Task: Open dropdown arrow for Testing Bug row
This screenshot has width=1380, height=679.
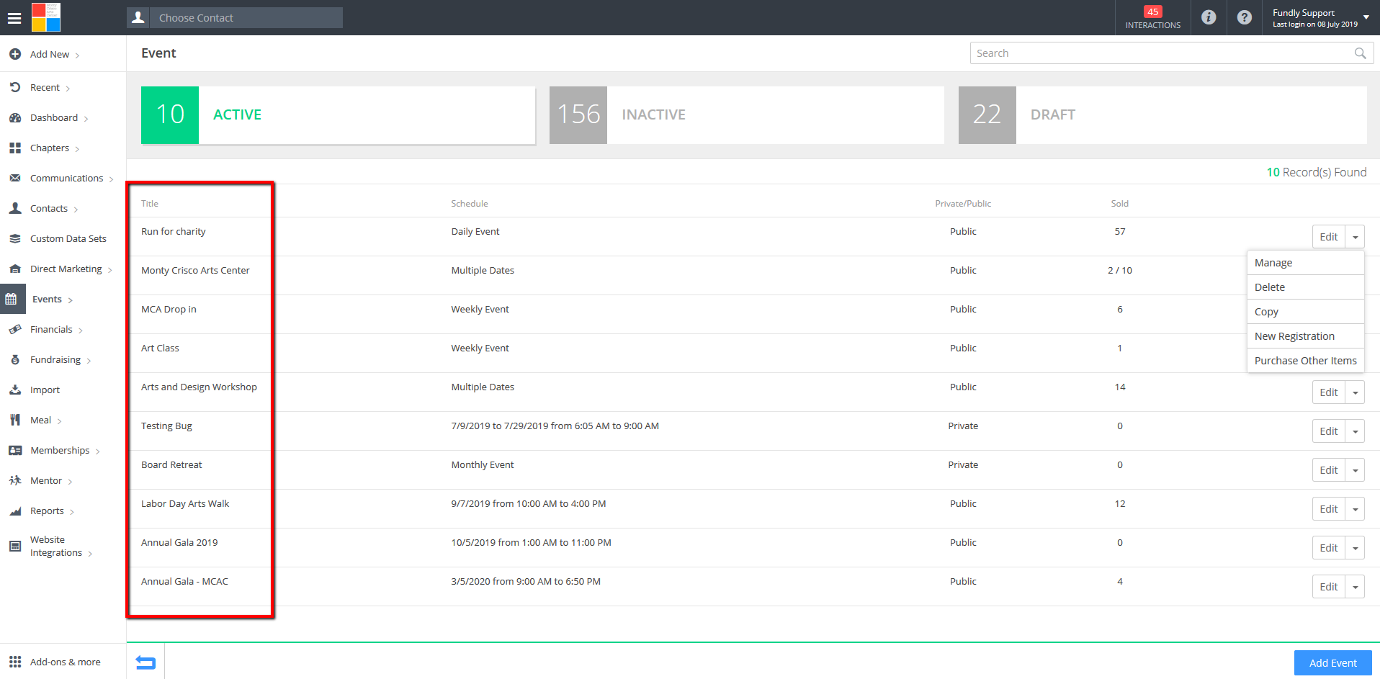Action: pos(1355,431)
